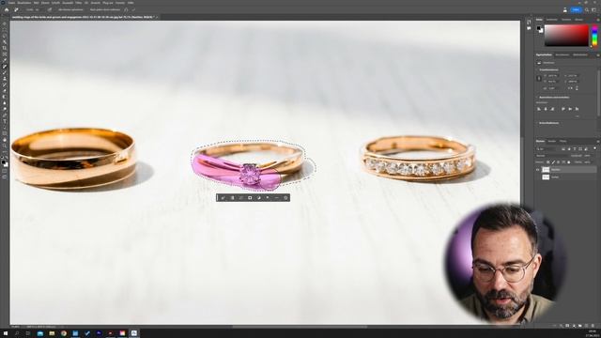Image resolution: width=601 pixels, height=338 pixels.
Task: Toggle layer filtering switch in Layers panel
Action: click(x=594, y=148)
